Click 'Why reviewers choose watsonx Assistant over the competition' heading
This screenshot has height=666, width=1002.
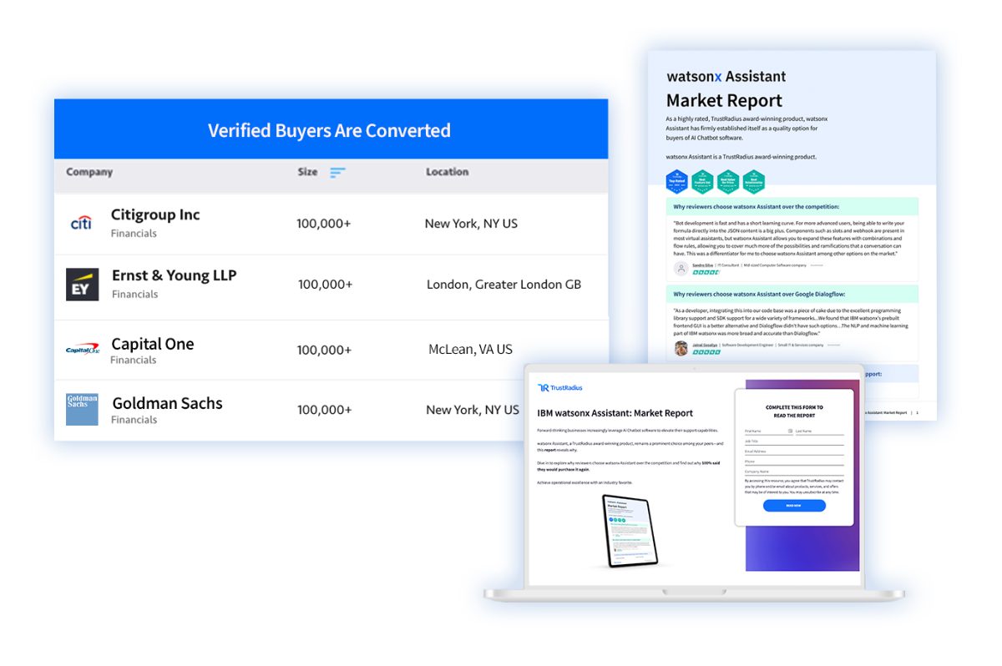pyautogui.click(x=757, y=207)
